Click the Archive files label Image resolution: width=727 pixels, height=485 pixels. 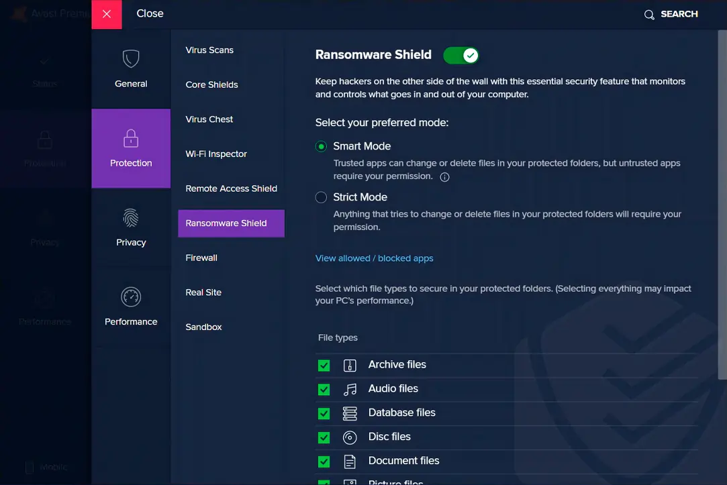pos(397,364)
